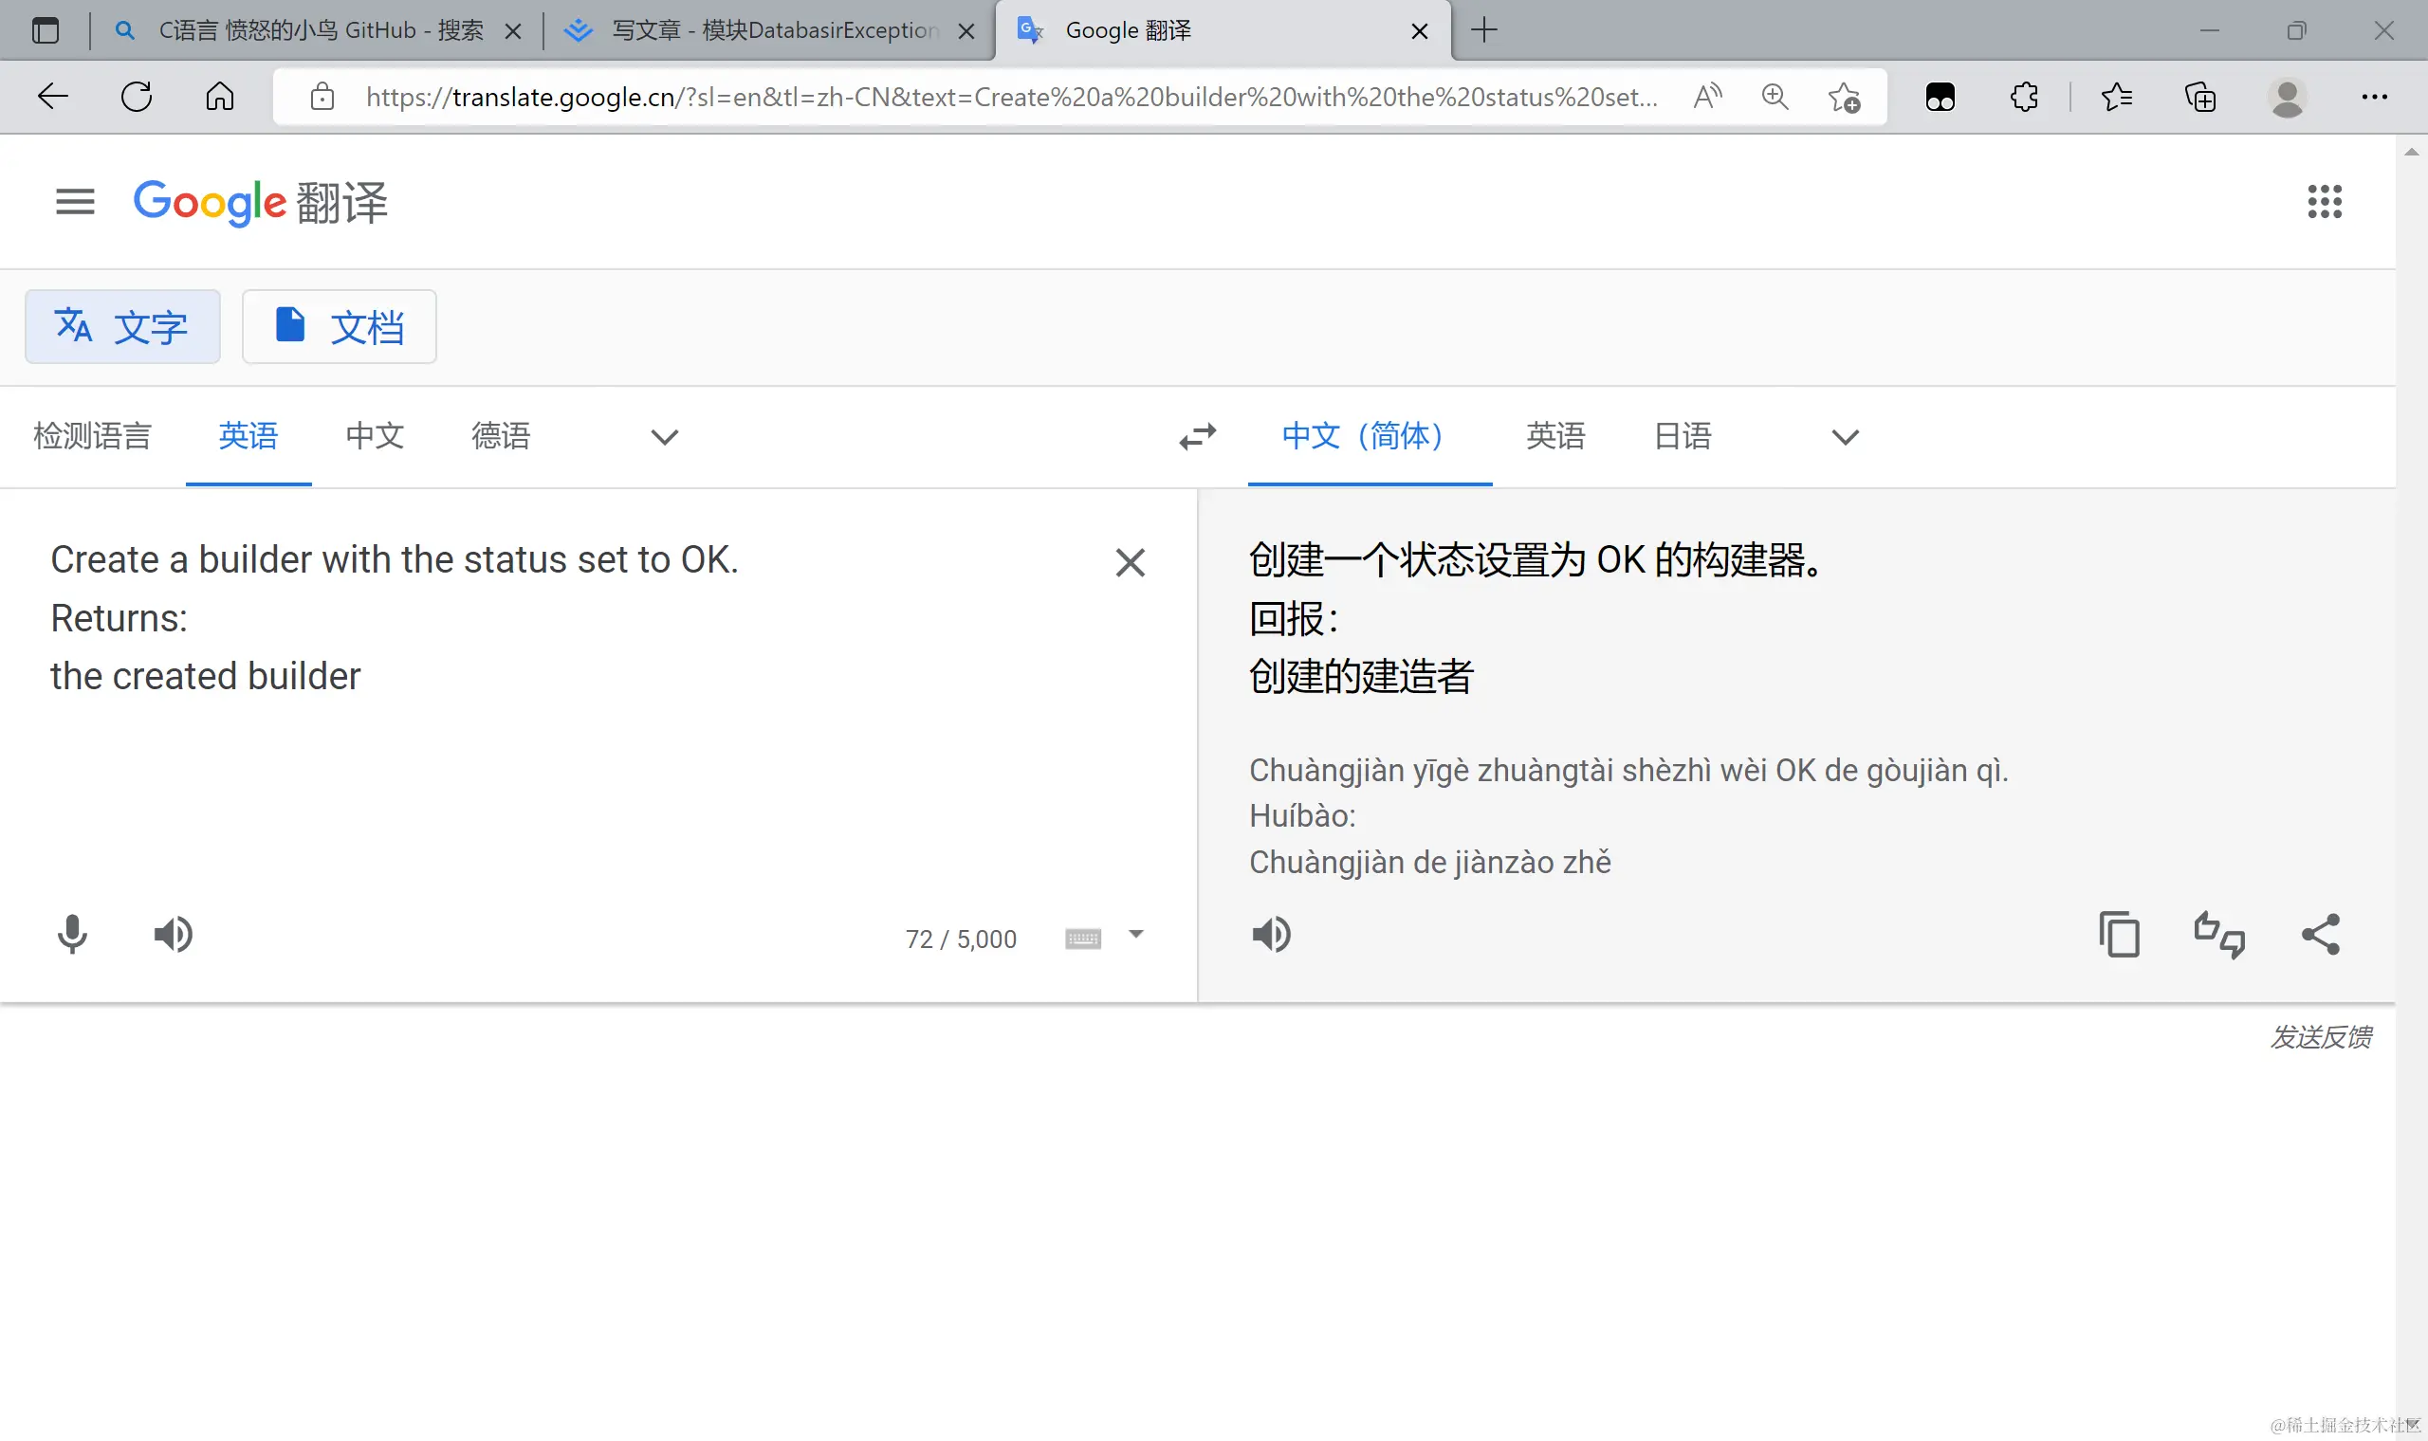Expand more source languages list

coord(664,437)
